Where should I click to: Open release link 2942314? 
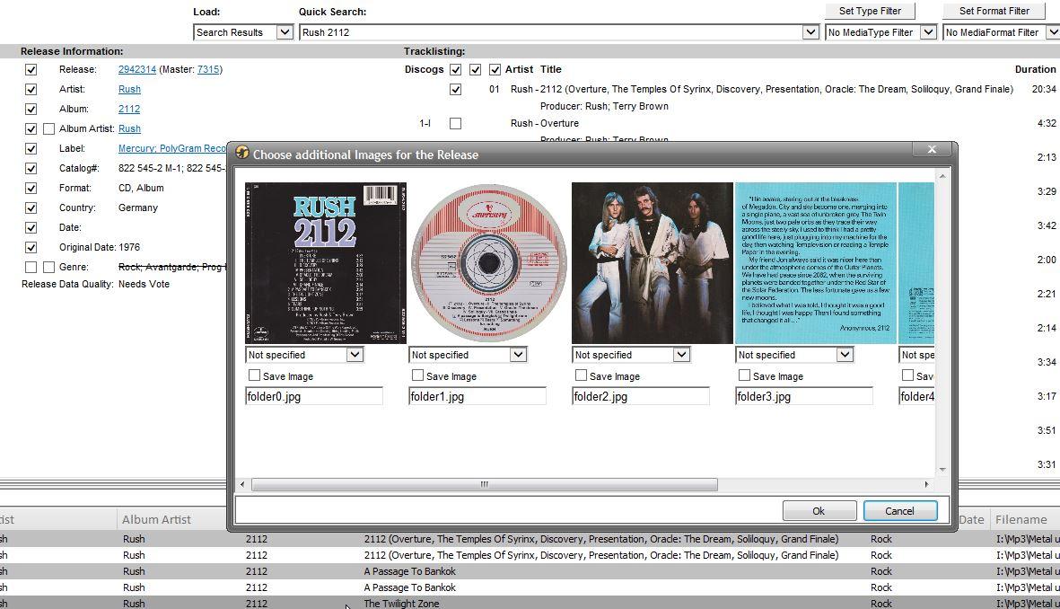[137, 70]
